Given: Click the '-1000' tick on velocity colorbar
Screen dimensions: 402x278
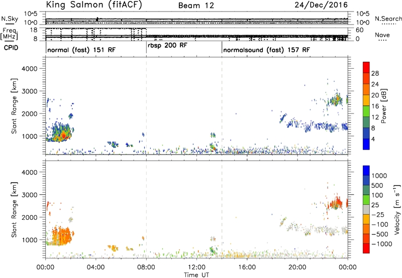Looking at the screenshot, I should [x=382, y=244].
